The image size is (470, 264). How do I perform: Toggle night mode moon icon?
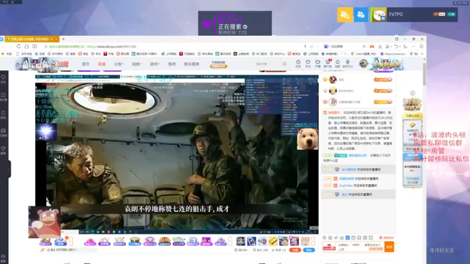click(x=405, y=47)
